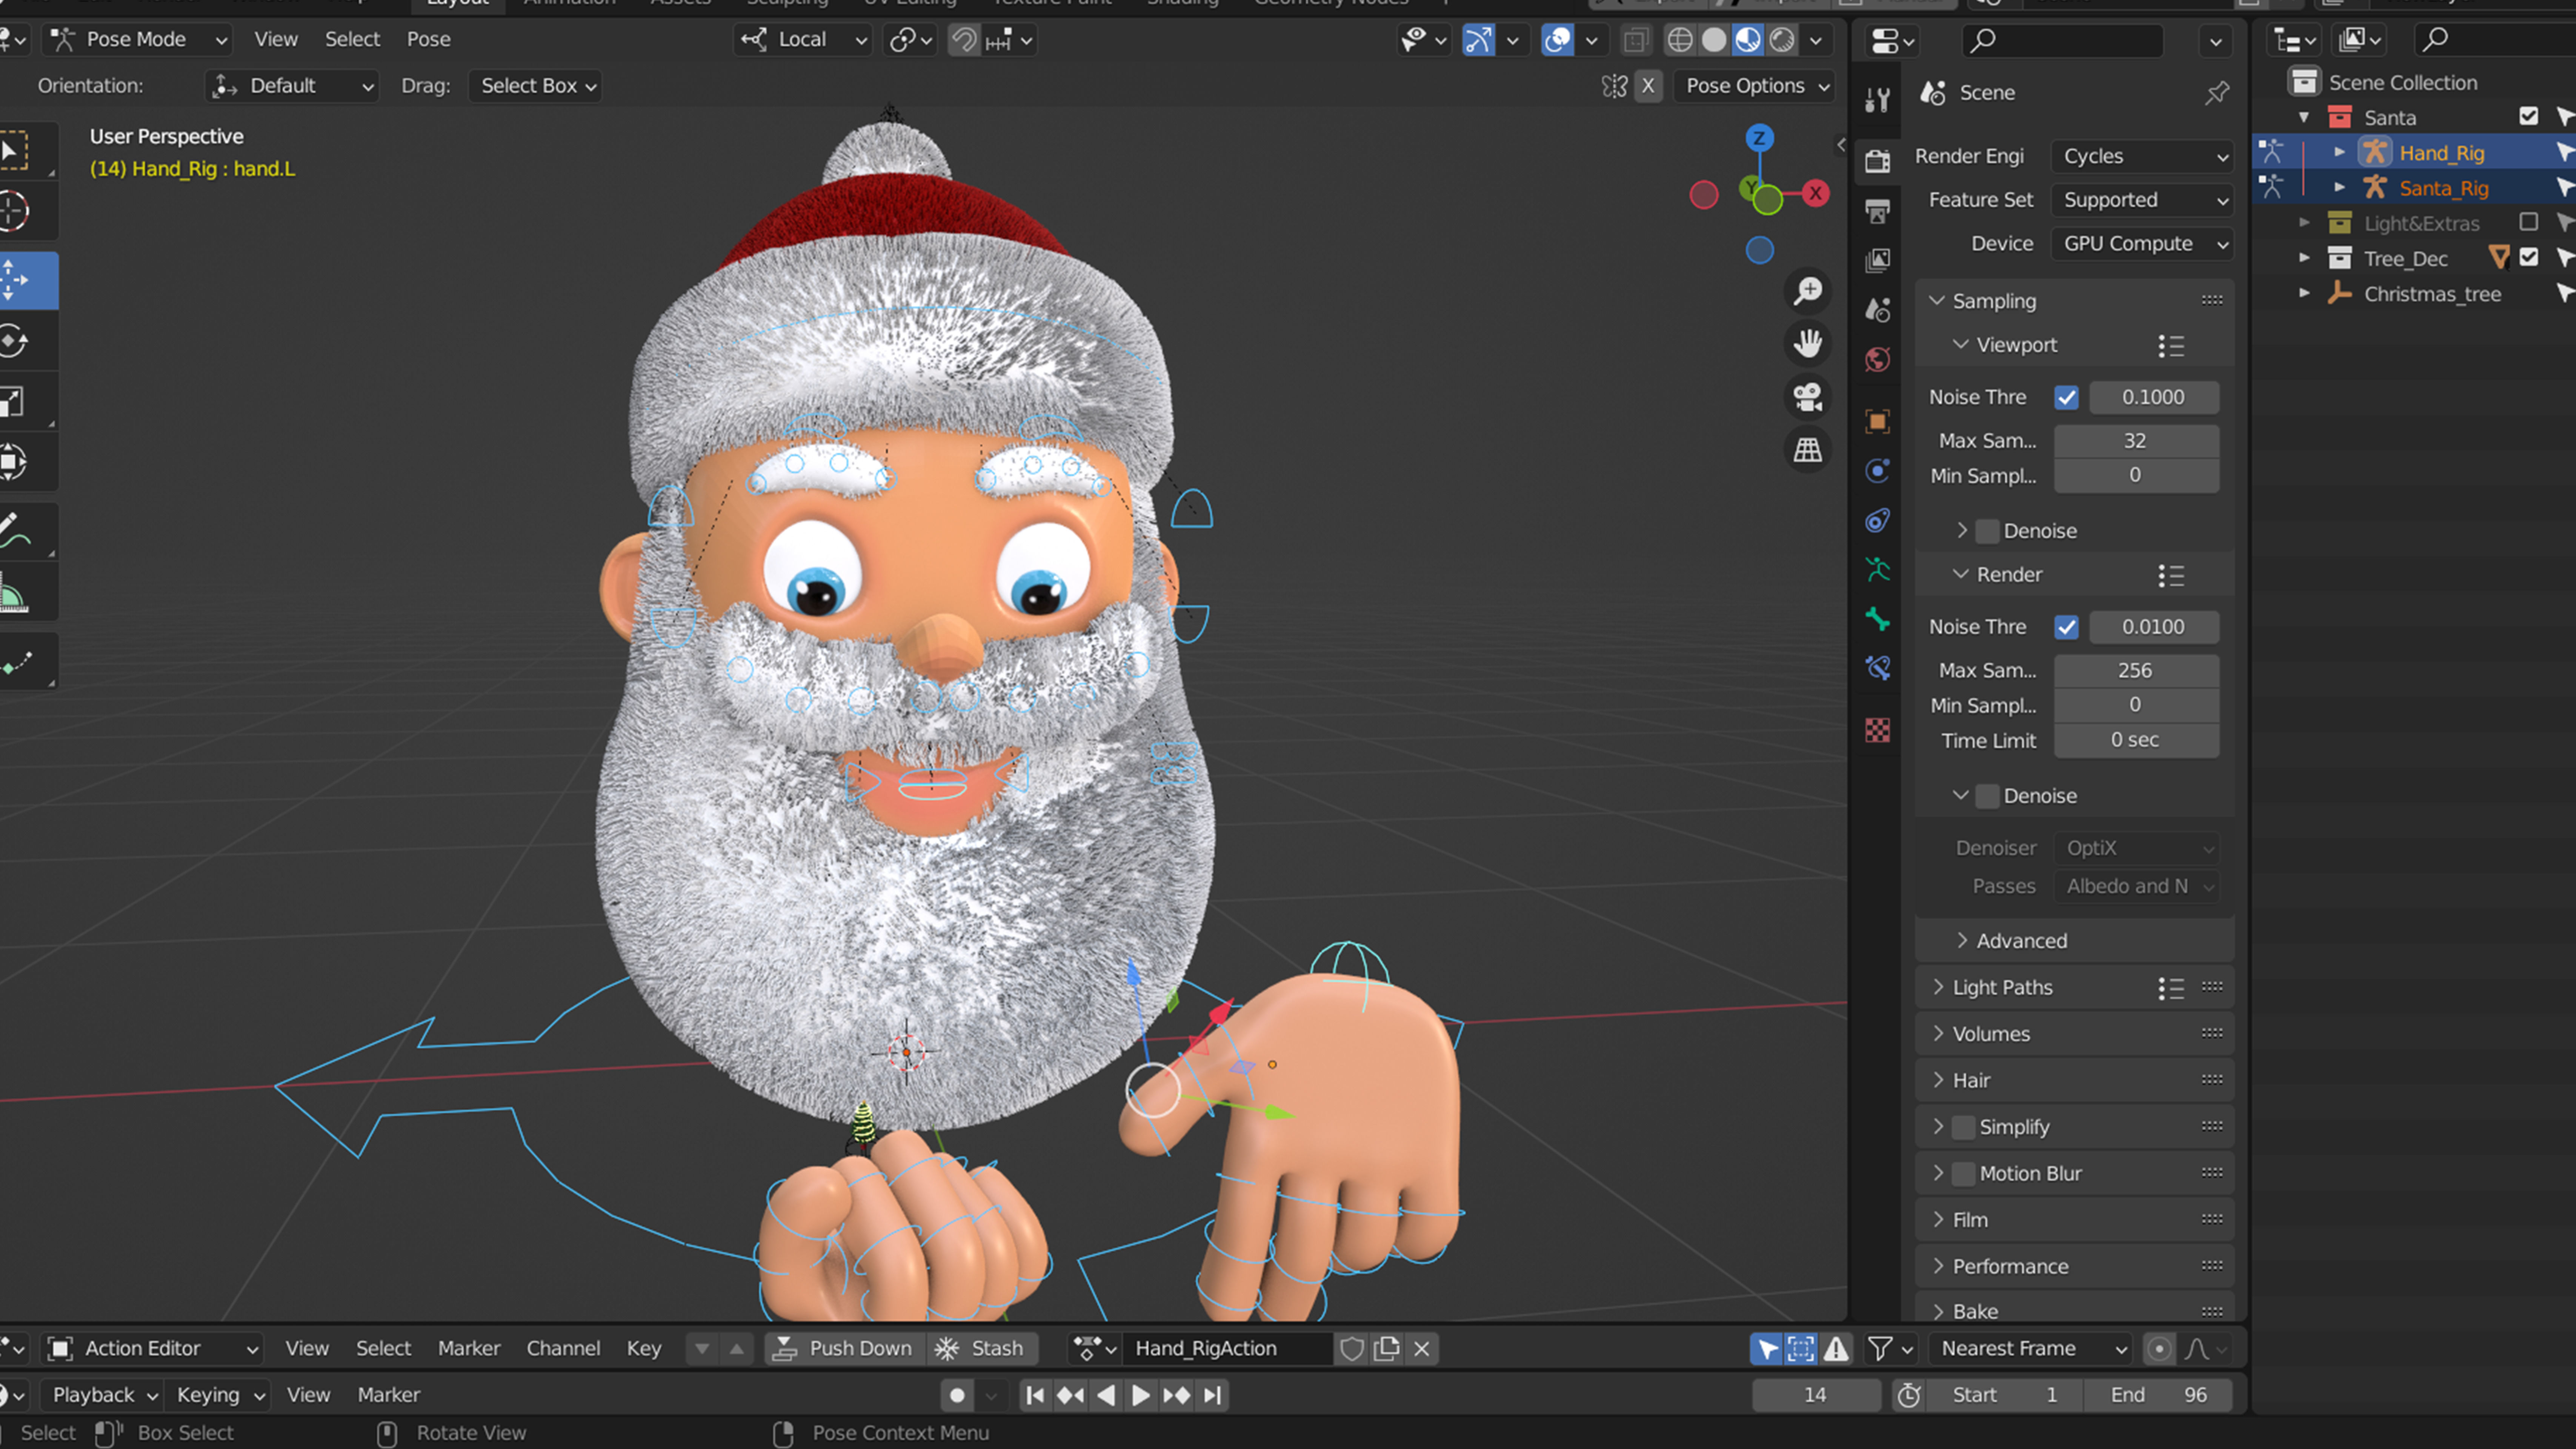Click viewport Max Samples field 32
Screen dimensions: 2576x1449
tap(2136, 441)
